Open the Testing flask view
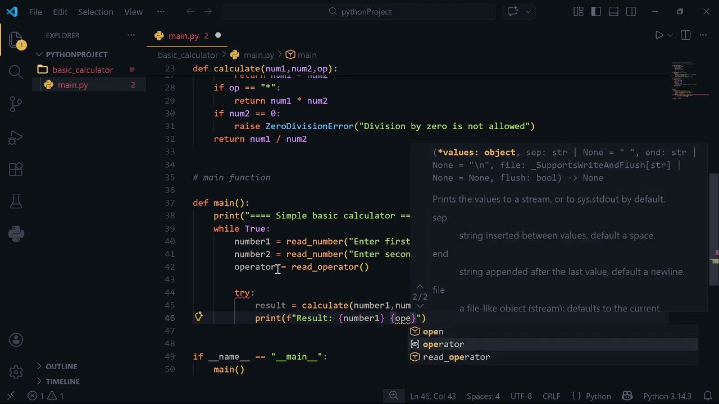The height and width of the screenshot is (404, 719). click(x=16, y=201)
